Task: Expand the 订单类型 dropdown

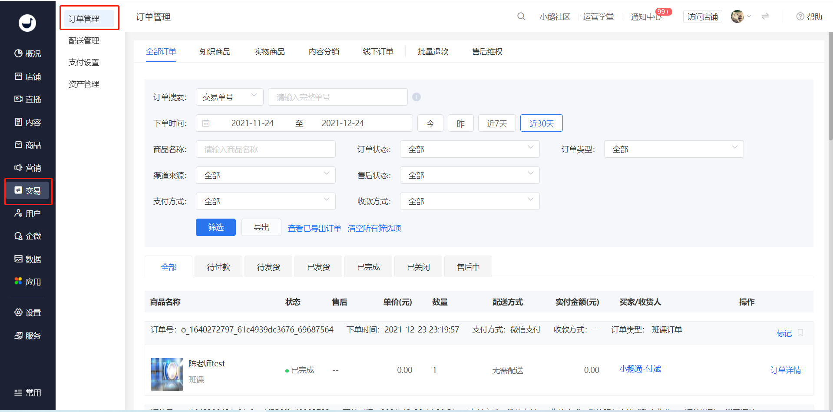Action: click(674, 149)
